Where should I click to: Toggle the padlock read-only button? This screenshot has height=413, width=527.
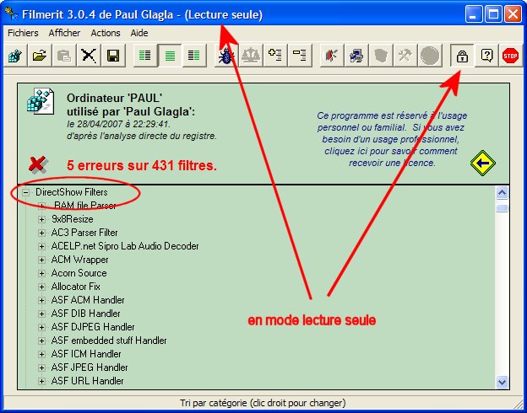pos(462,56)
